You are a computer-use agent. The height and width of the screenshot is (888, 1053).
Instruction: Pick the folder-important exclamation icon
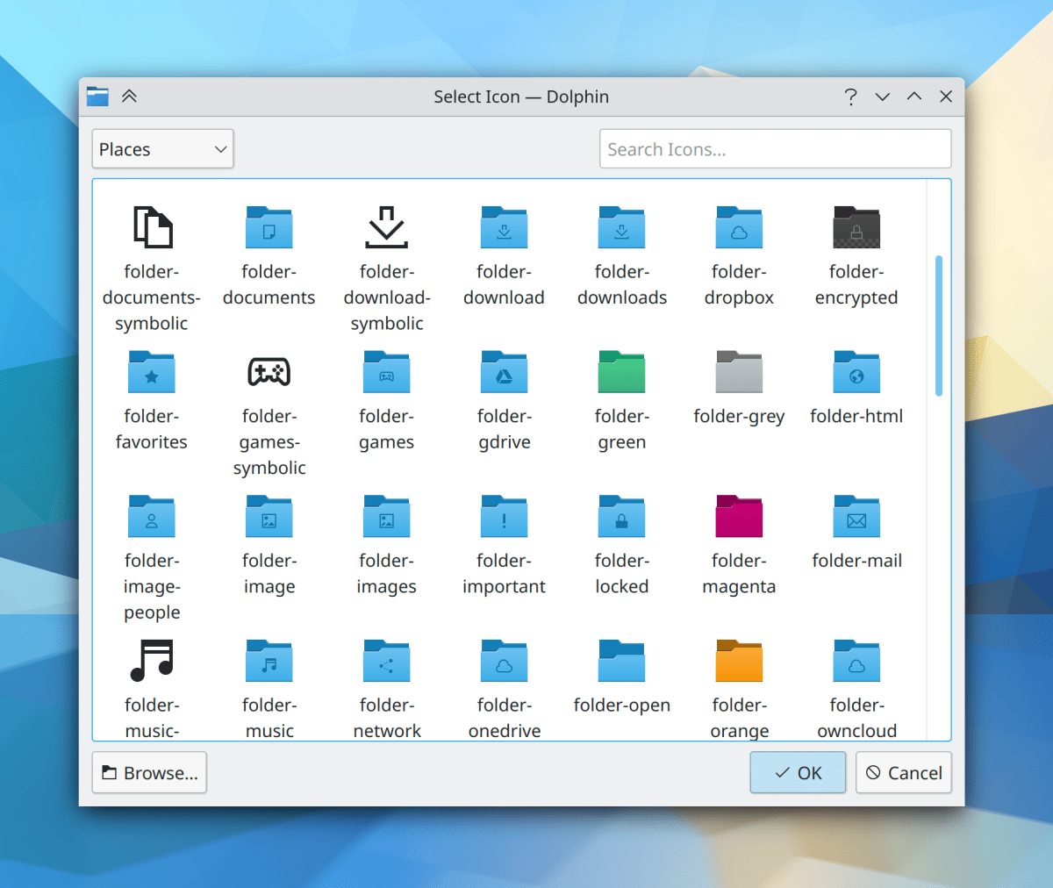504,516
